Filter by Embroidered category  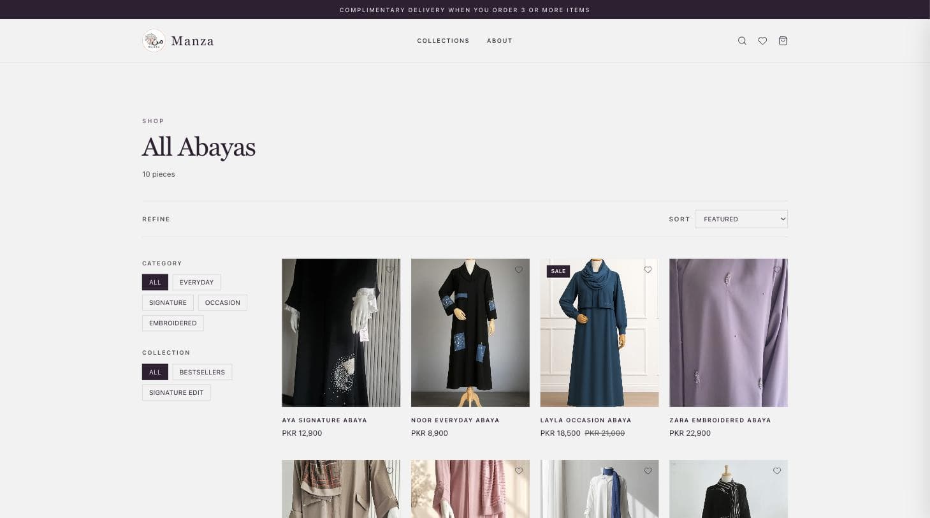pos(173,323)
